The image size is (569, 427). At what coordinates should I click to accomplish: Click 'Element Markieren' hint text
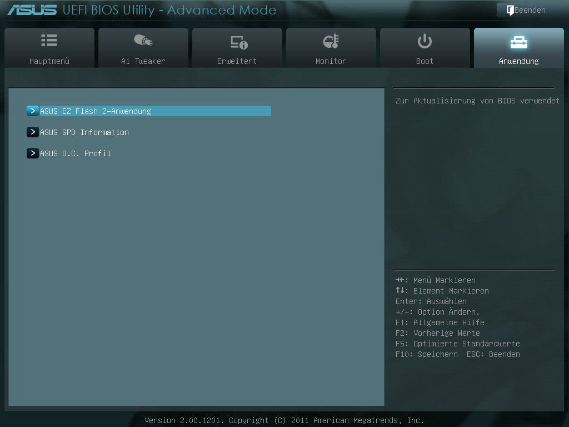pos(451,291)
